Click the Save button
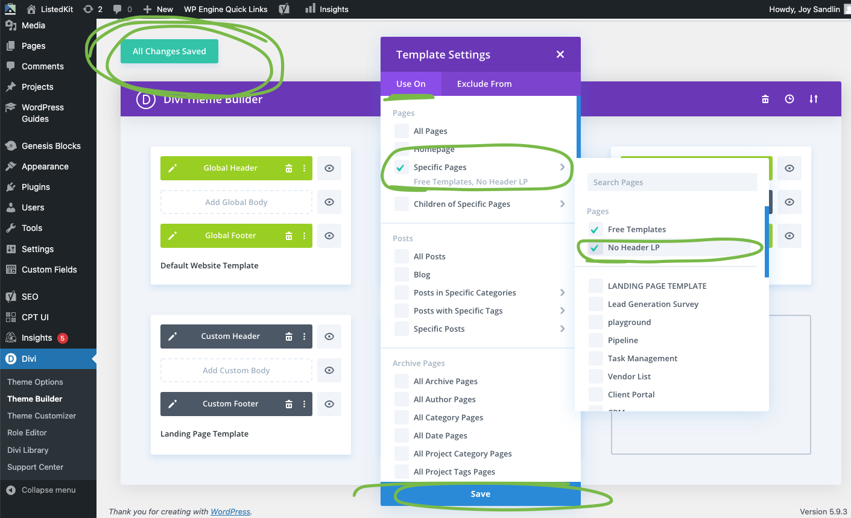The height and width of the screenshot is (518, 851). click(481, 494)
